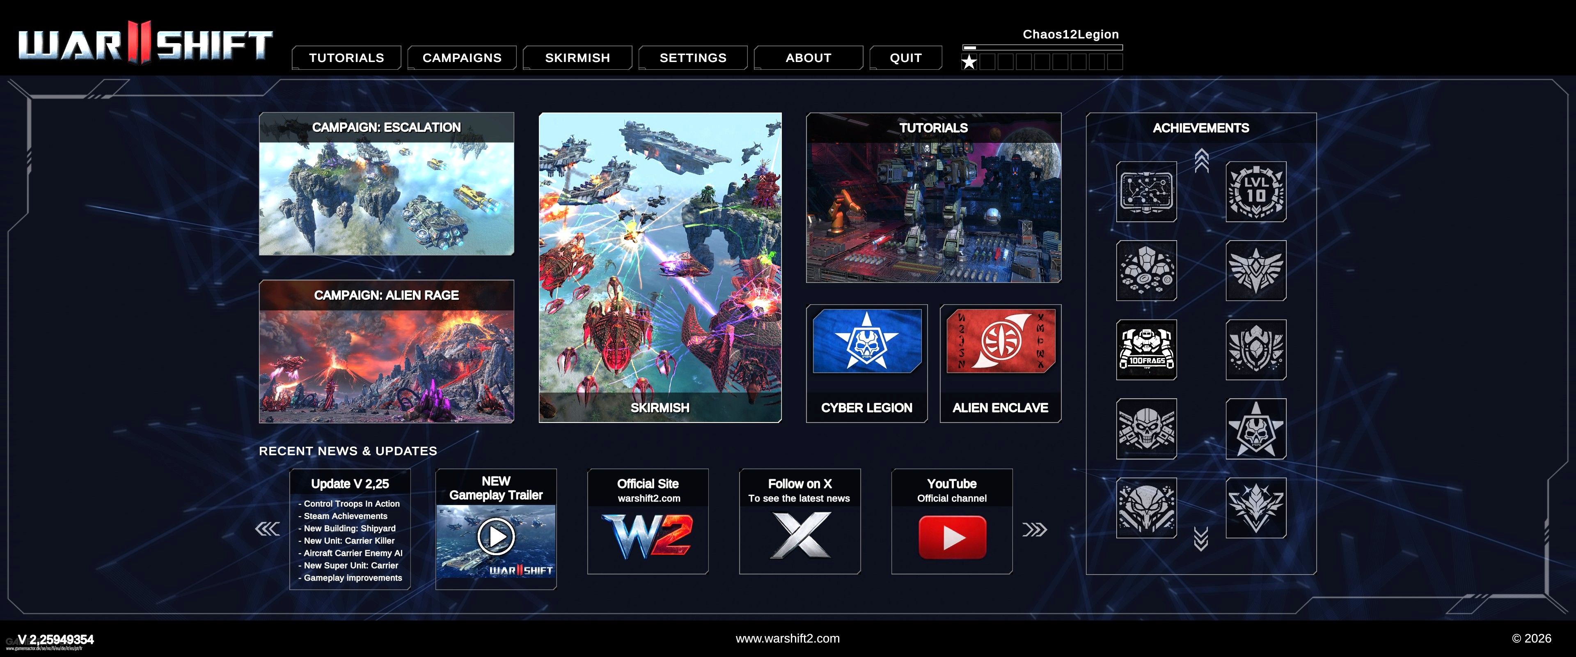Click the player experience progress bar

click(1042, 47)
